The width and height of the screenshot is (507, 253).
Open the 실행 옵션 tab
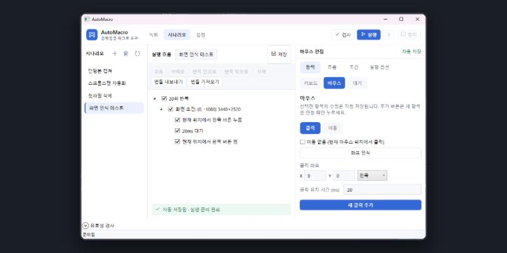(379, 67)
